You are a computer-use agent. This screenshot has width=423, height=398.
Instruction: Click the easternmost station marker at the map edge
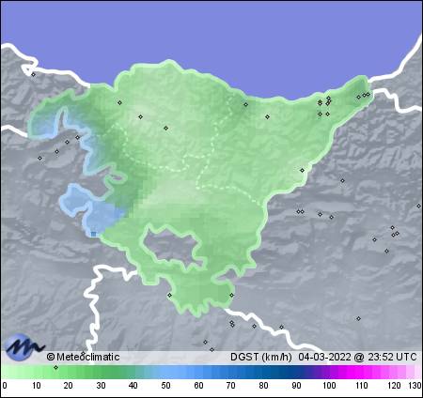tap(418, 206)
